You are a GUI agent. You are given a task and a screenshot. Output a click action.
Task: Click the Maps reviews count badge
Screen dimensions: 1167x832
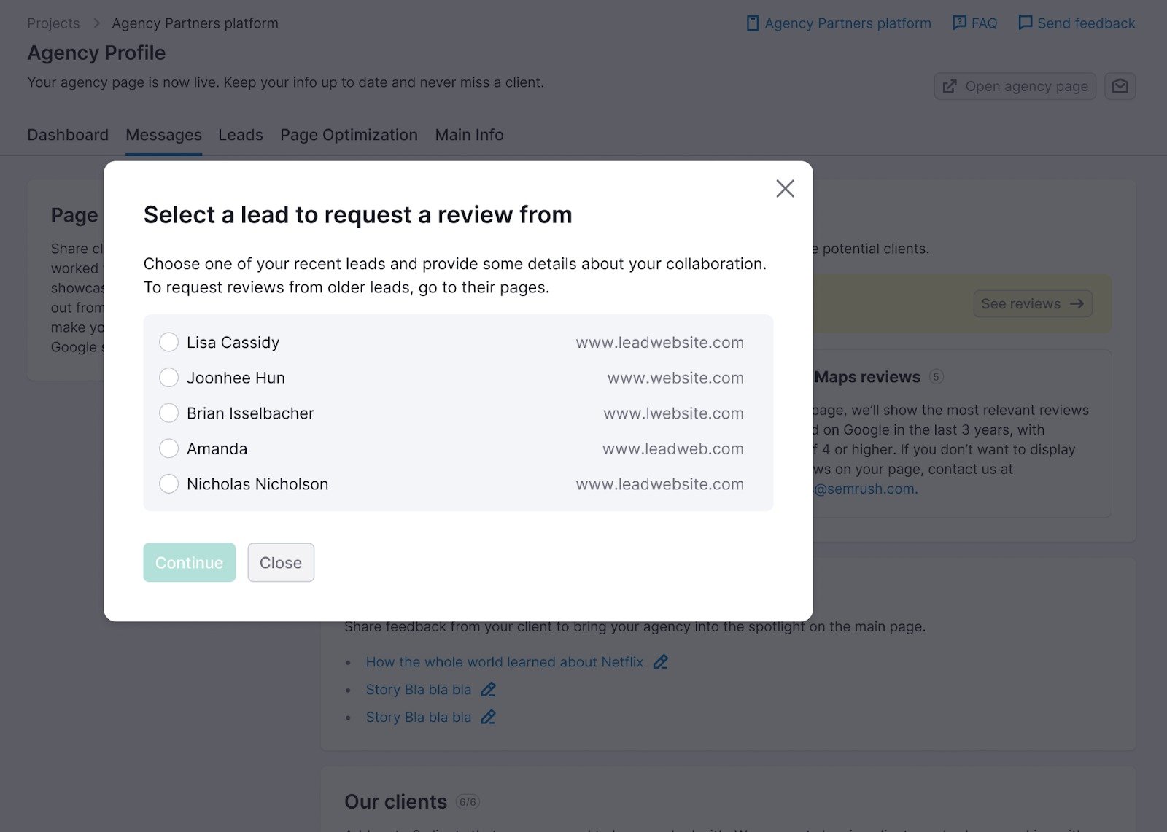[x=937, y=376]
